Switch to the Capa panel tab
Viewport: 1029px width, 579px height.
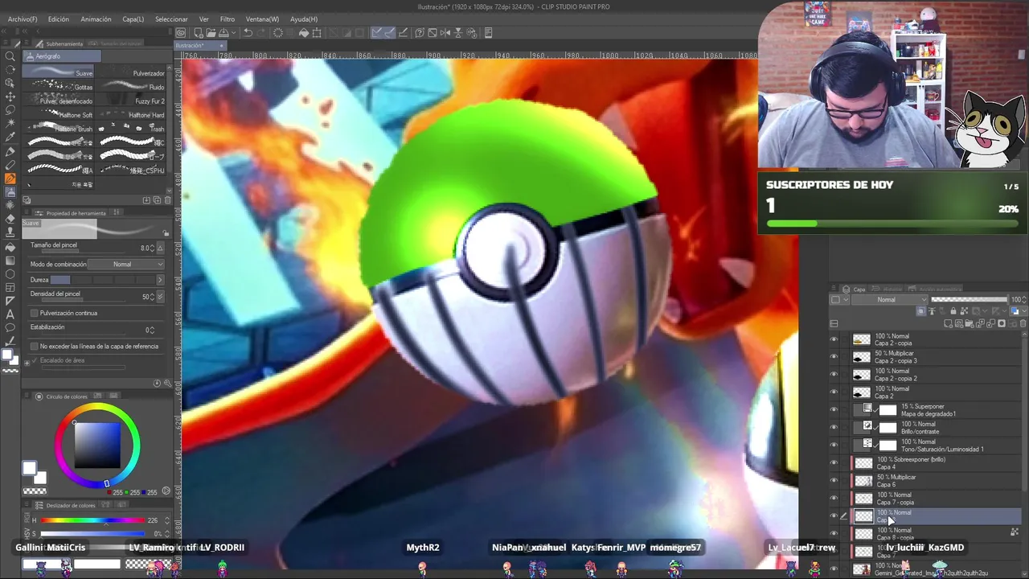point(854,289)
